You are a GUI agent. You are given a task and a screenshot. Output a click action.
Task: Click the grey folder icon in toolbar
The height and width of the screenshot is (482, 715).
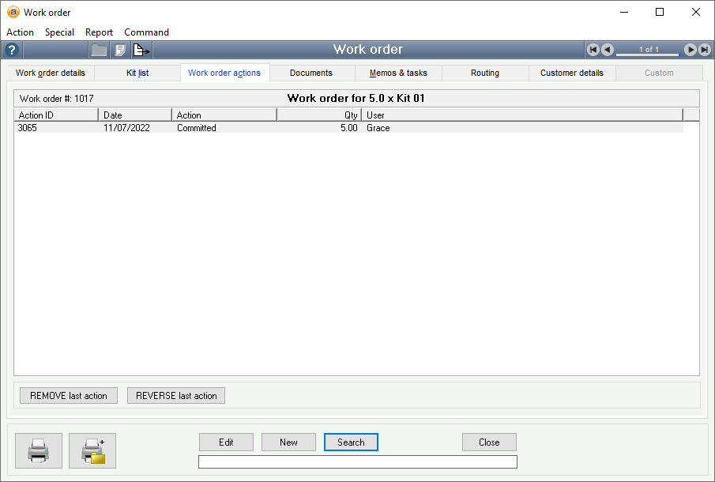[99, 50]
